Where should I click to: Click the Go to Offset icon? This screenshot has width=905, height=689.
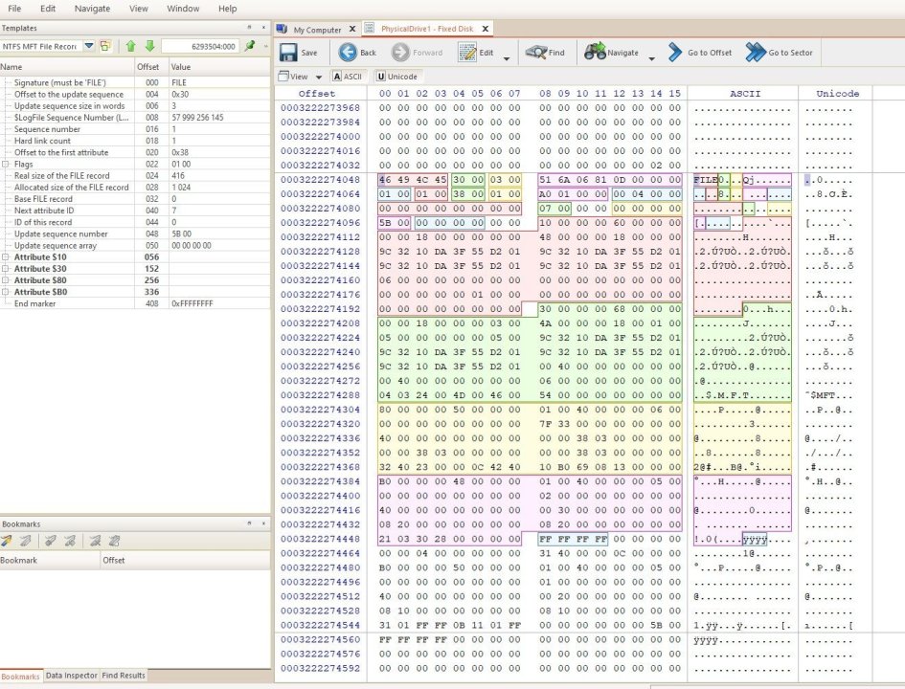pyautogui.click(x=676, y=53)
